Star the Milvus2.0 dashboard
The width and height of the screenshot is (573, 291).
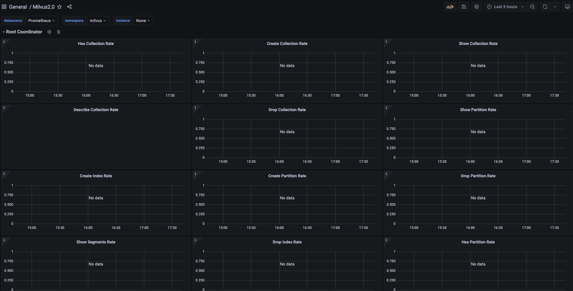coord(60,7)
